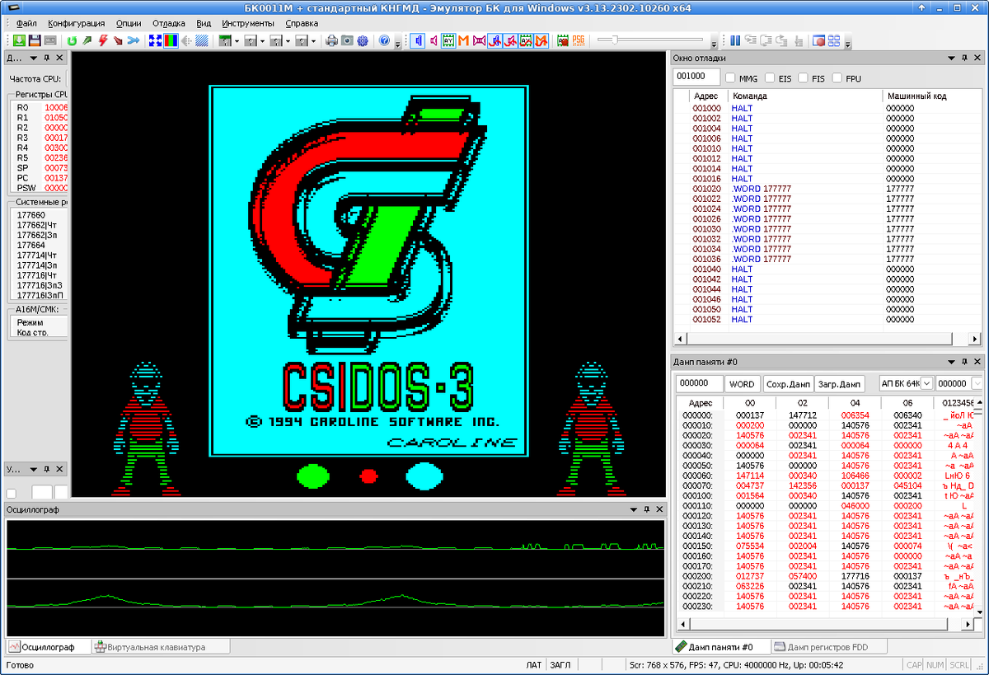Click memory dump cell 147712
Viewport: 989px width, 675px height.
[x=803, y=415]
